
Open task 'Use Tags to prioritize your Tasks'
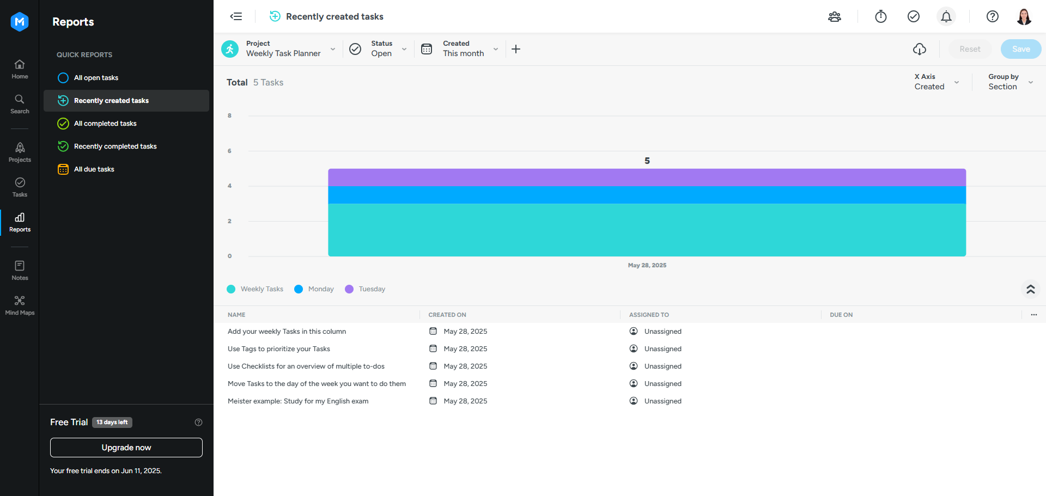279,349
